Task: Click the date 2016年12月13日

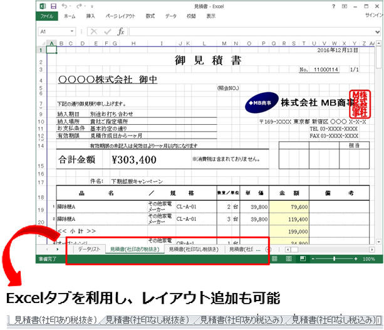Action: click(x=338, y=50)
